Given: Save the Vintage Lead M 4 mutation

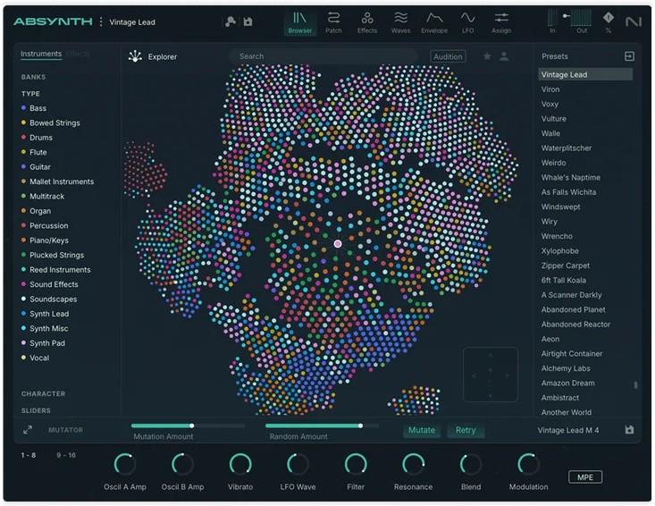Looking at the screenshot, I should point(629,429).
